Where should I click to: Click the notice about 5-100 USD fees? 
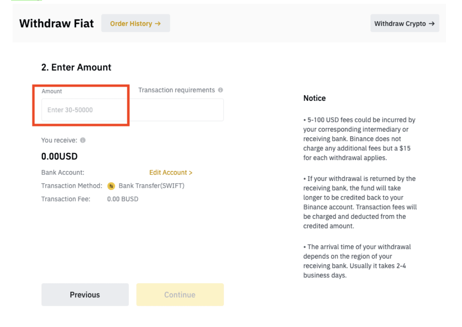(359, 139)
